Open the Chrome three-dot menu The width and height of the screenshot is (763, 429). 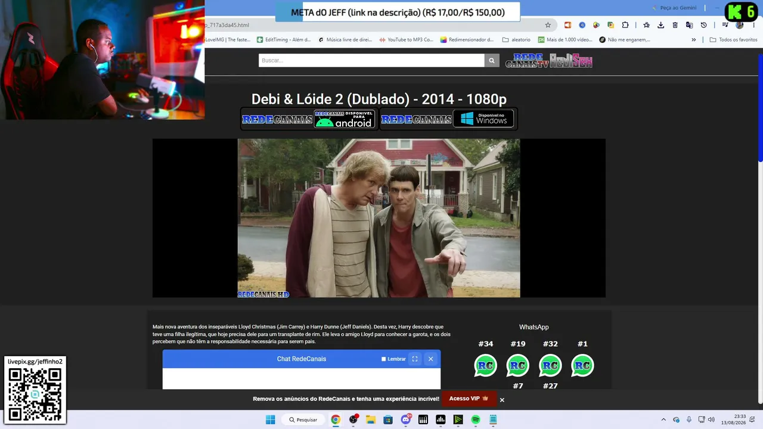(754, 25)
